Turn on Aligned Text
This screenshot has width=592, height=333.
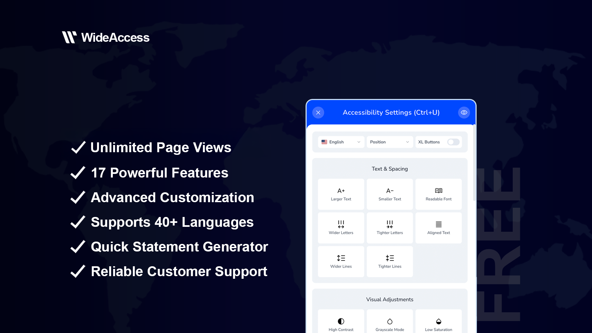click(x=438, y=227)
